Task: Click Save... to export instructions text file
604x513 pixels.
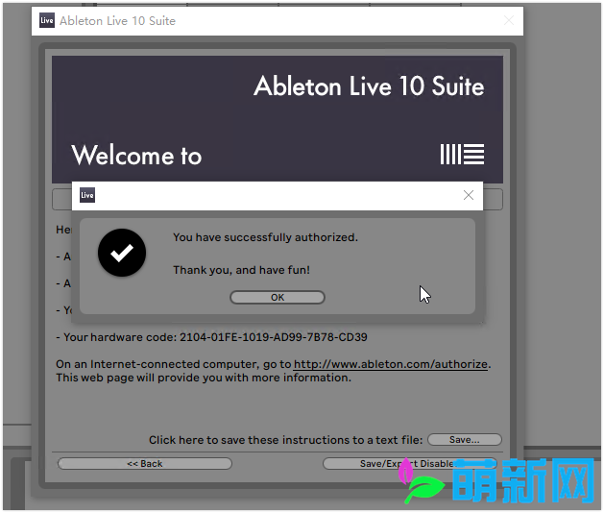Action: click(465, 440)
